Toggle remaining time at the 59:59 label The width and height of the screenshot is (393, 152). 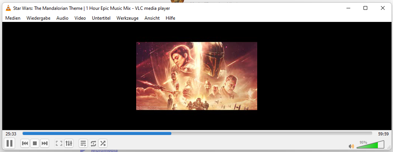(x=384, y=134)
